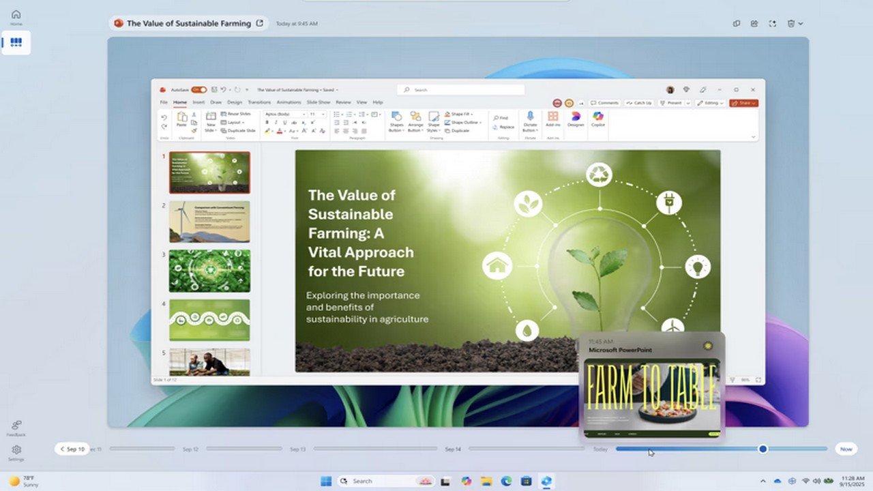Expand the delete snapshot dropdown arrow

(800, 23)
